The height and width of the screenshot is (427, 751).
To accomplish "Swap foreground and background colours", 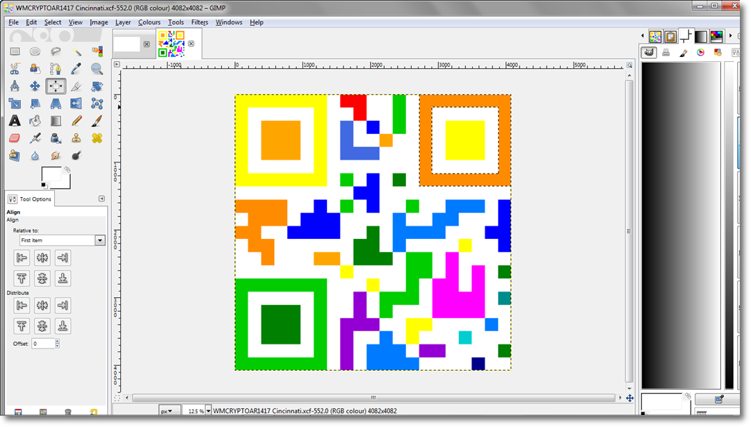I will 67,169.
